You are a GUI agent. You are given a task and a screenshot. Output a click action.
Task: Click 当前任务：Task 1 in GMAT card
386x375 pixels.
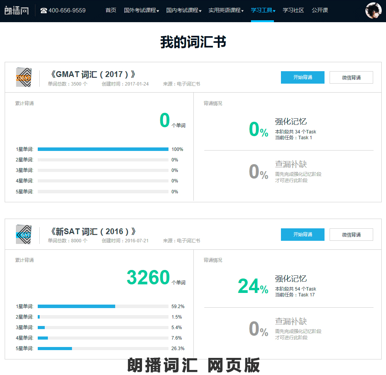tap(293, 138)
